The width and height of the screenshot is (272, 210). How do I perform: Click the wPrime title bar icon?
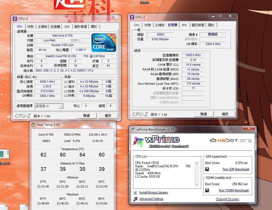coord(133,129)
